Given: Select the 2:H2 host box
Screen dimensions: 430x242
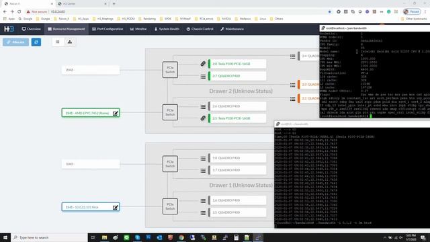Looking at the screenshot, I should point(91,70).
